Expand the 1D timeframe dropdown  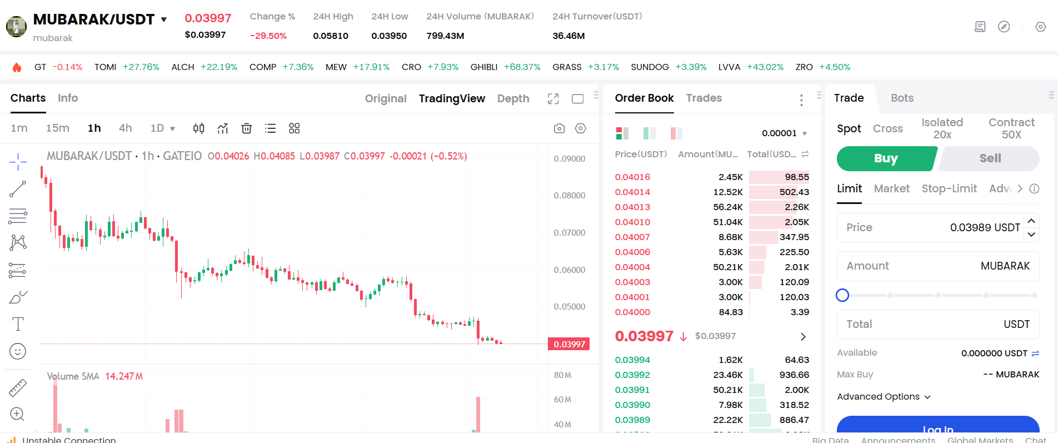pyautogui.click(x=172, y=129)
